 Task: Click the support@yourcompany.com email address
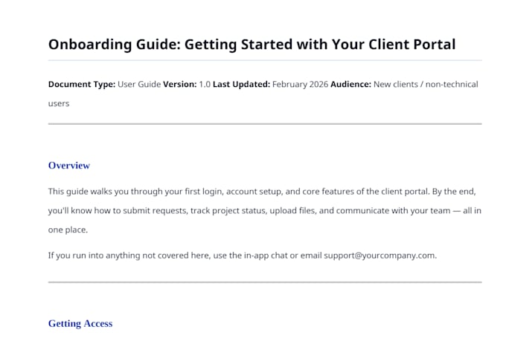click(380, 256)
